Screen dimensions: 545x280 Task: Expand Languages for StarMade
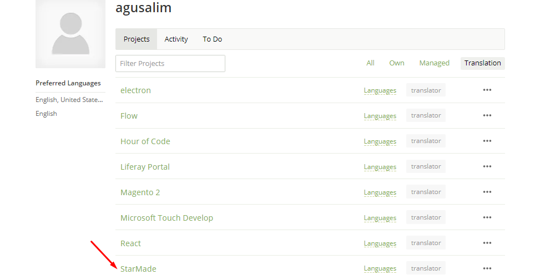pos(380,268)
